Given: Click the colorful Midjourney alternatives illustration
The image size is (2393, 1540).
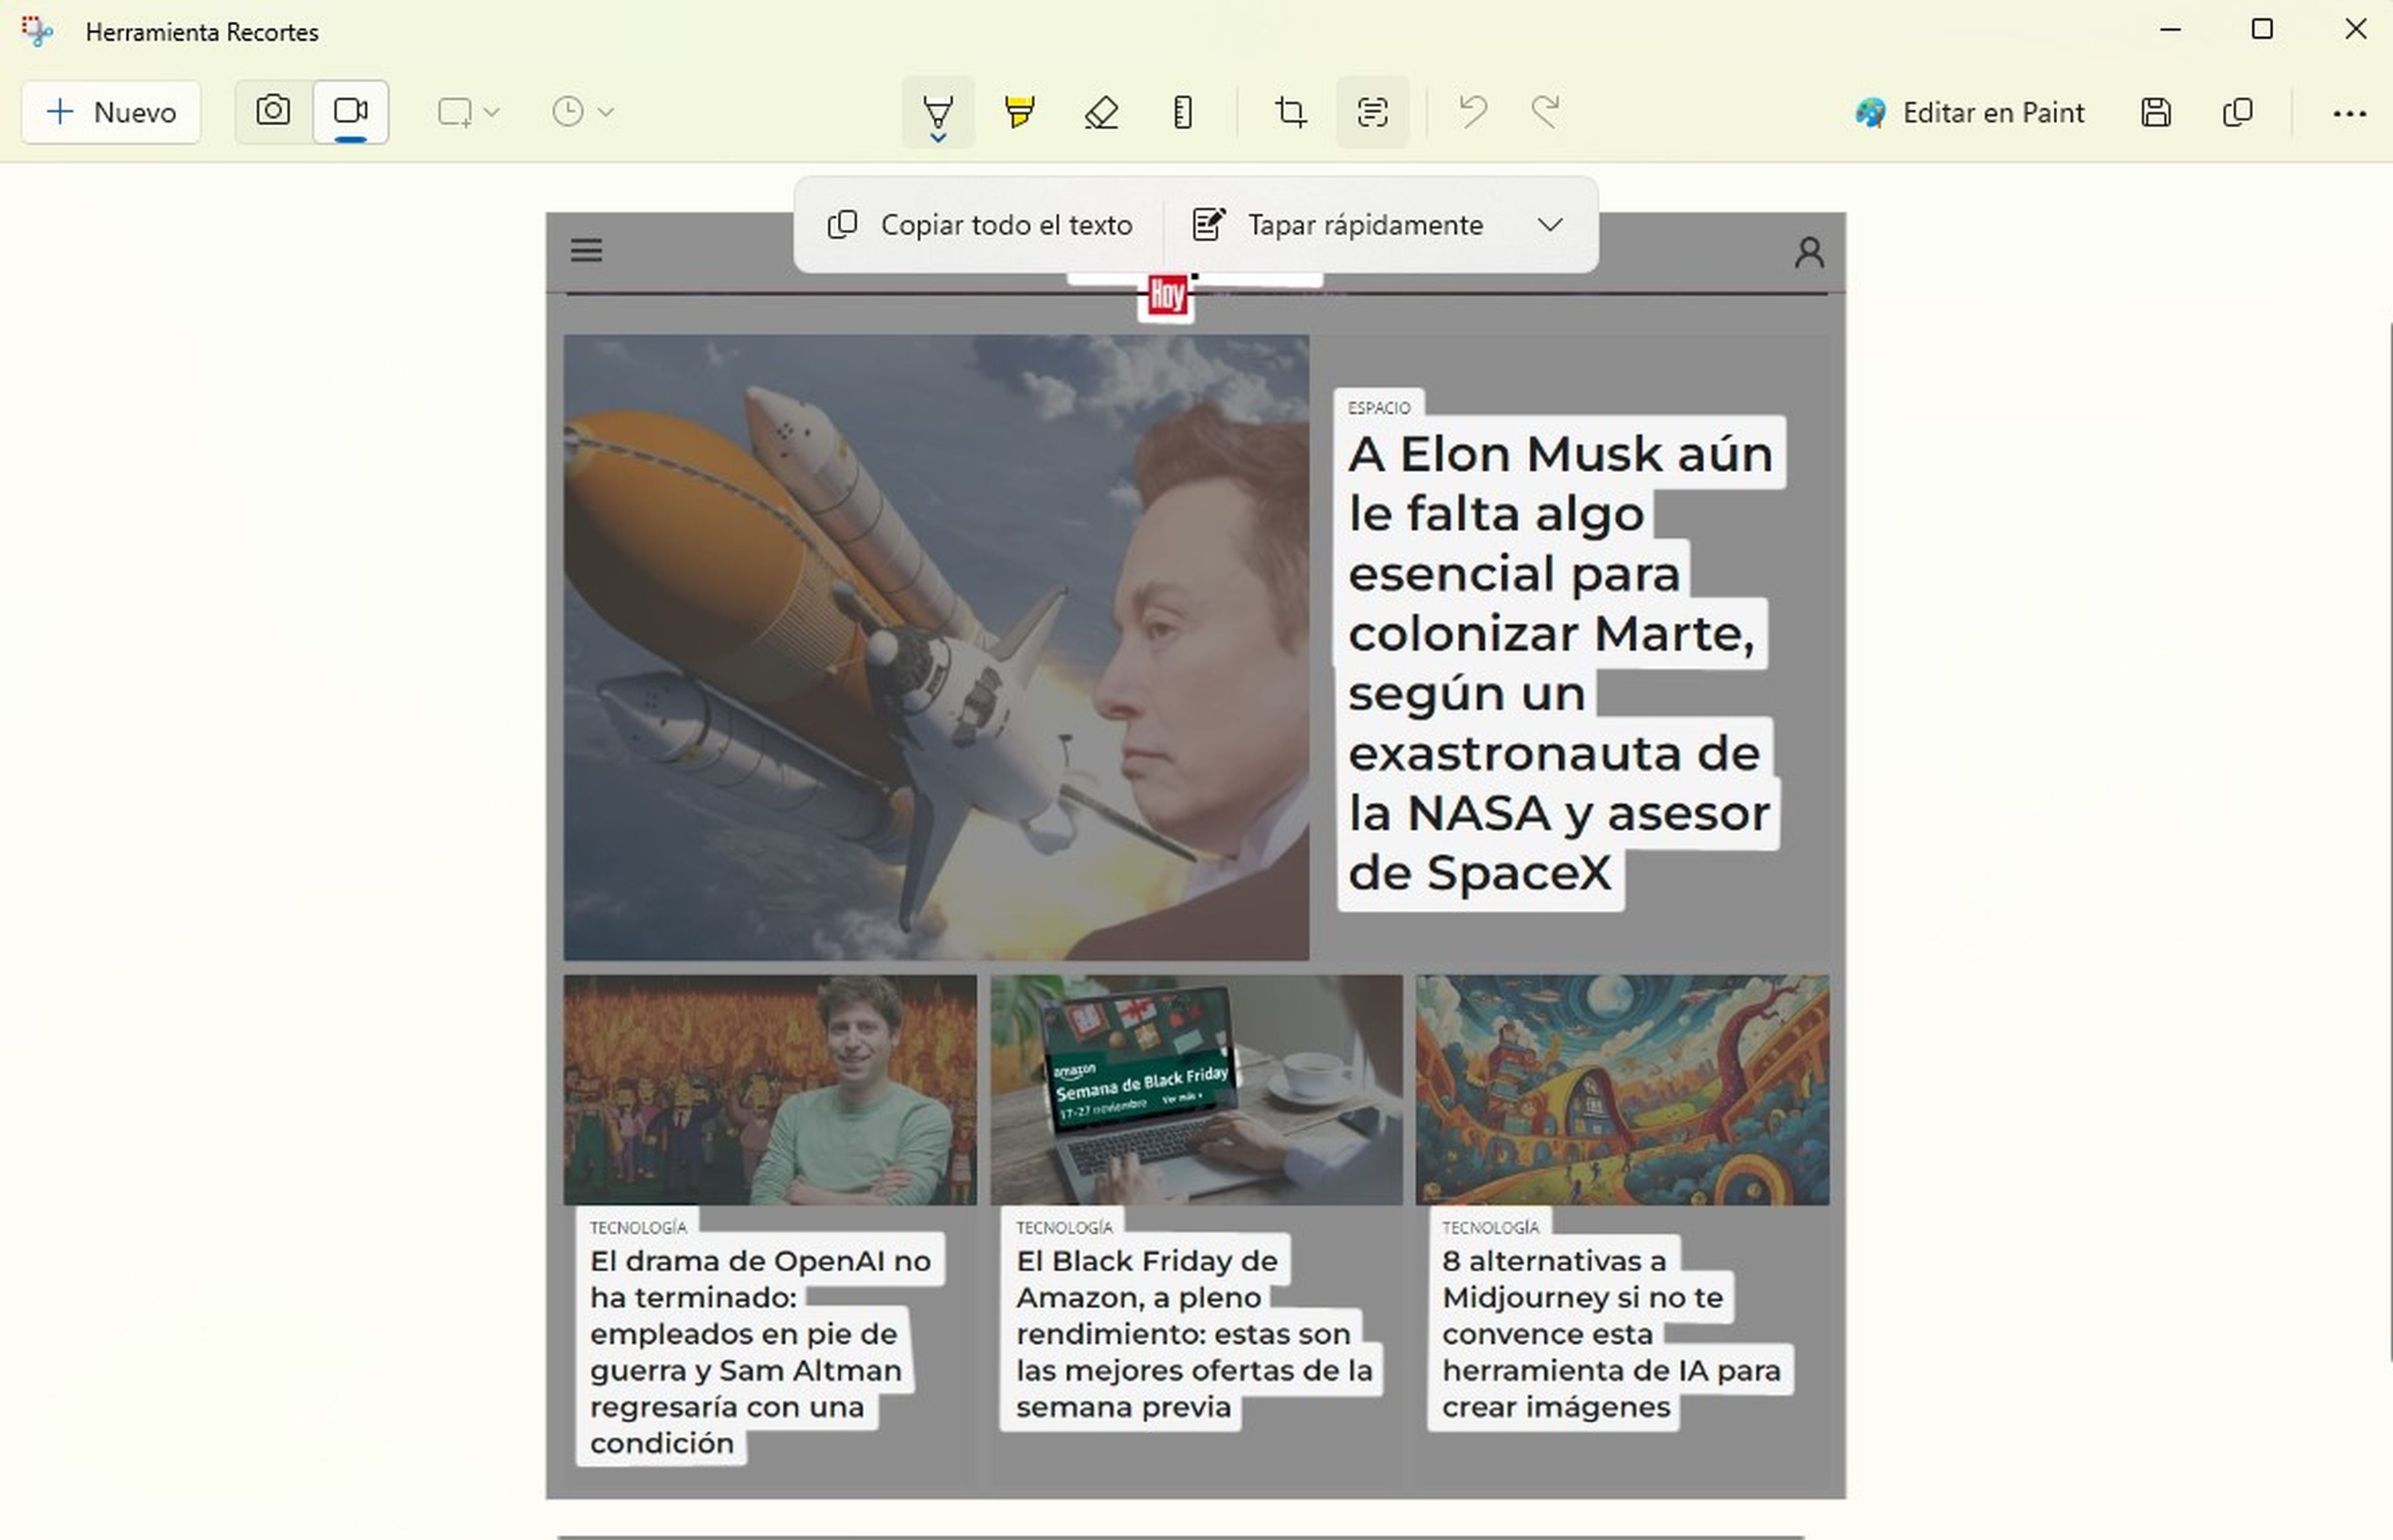Looking at the screenshot, I should (1622, 1090).
